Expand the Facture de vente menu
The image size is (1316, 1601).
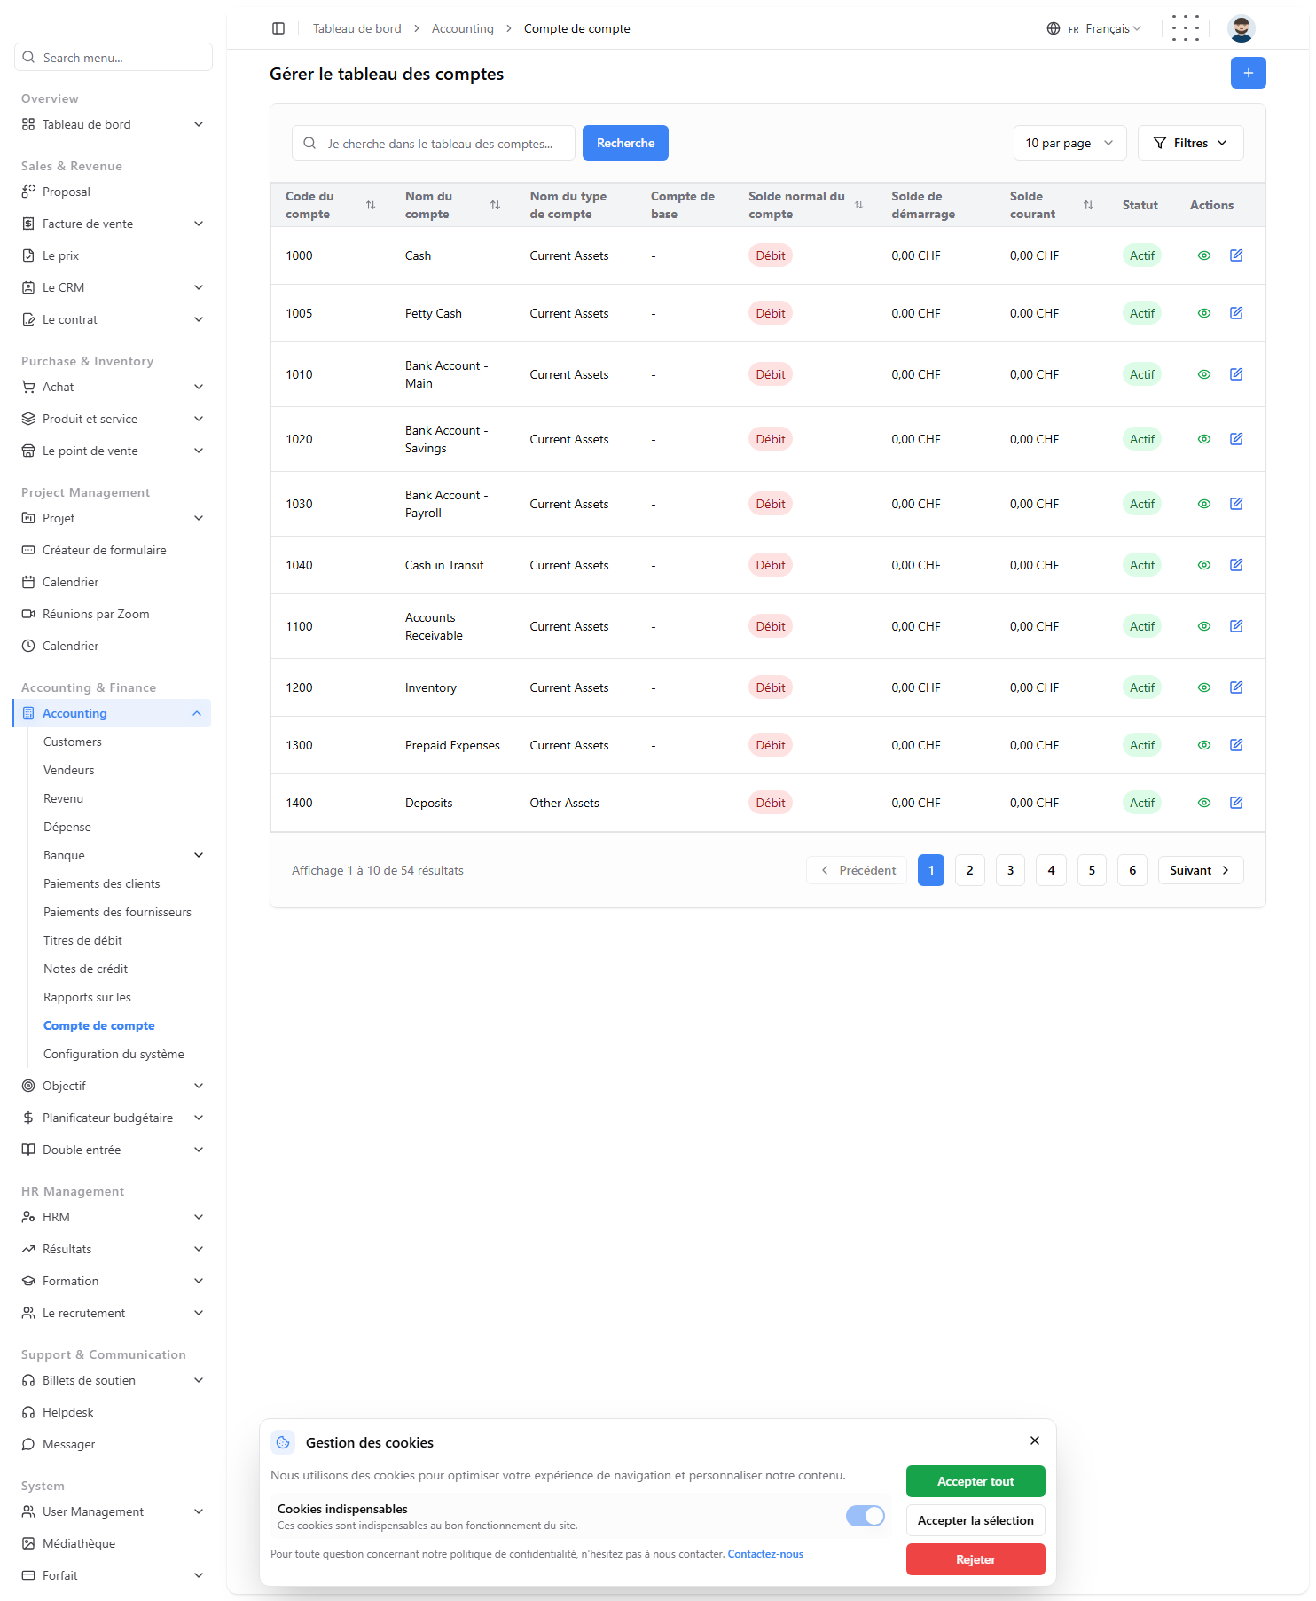coord(113,224)
